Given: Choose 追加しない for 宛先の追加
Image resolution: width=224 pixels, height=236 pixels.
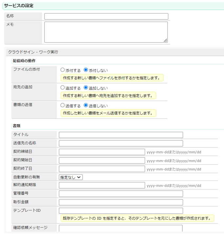Looking at the screenshot, I should click(86, 88).
